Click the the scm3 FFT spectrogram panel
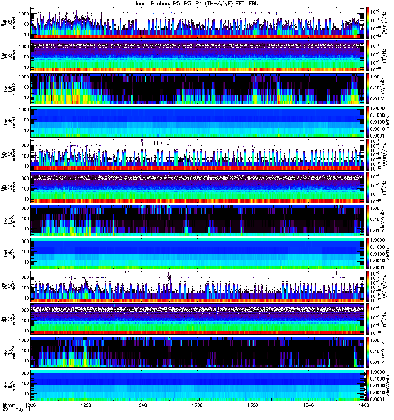The image size is (394, 420). 198,319
